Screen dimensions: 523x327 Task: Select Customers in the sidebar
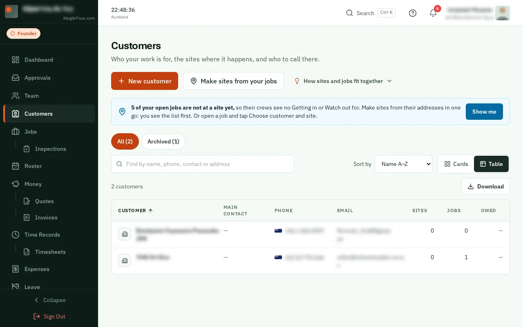tap(49, 114)
